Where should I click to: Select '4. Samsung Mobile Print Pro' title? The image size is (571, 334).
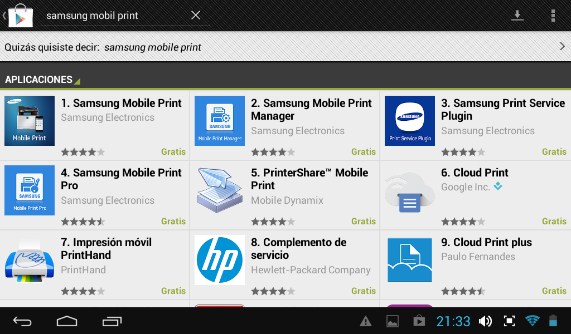pos(121,179)
